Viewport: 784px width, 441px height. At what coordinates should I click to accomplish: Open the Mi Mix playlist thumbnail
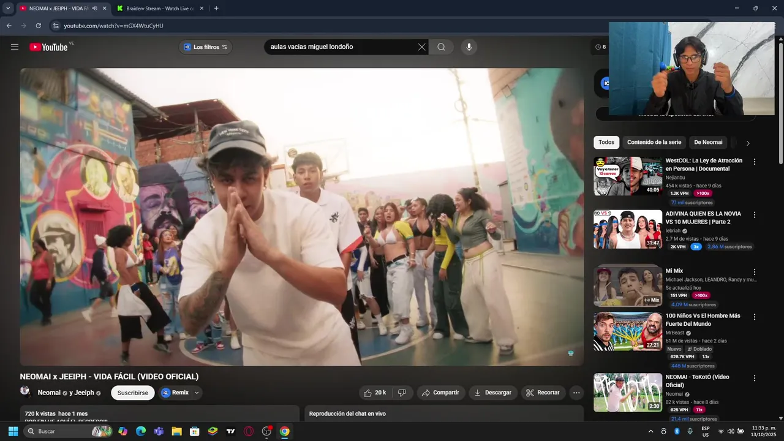[x=628, y=285]
